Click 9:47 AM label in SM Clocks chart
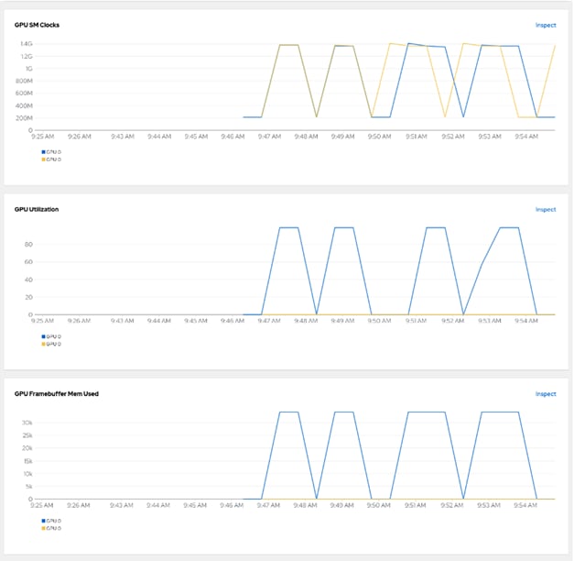The width and height of the screenshot is (574, 561). pos(269,137)
